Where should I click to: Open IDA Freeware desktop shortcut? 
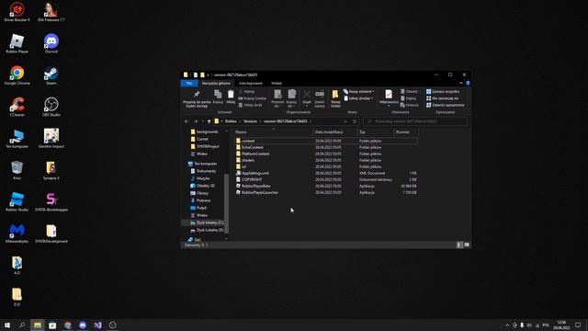click(x=51, y=12)
